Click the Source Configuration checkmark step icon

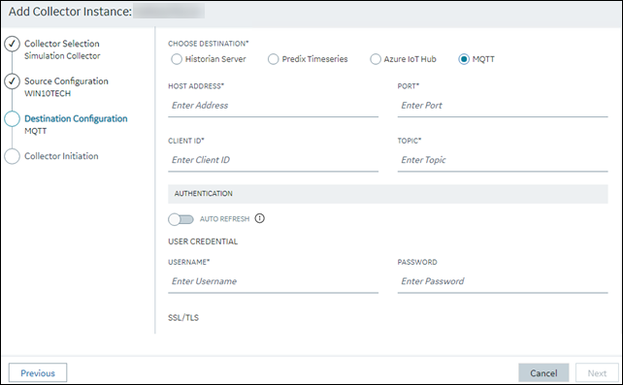12,80
